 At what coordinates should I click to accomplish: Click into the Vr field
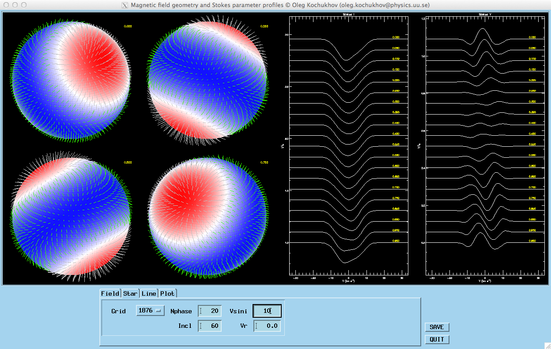[x=267, y=326]
